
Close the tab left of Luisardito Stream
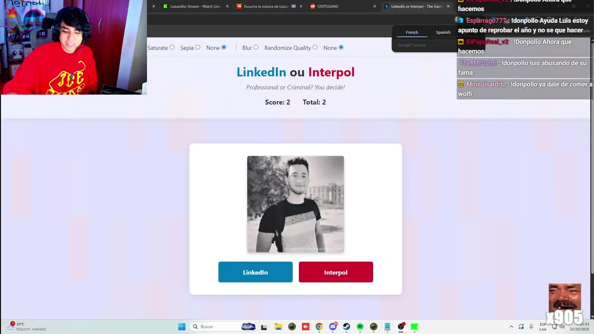154,6
